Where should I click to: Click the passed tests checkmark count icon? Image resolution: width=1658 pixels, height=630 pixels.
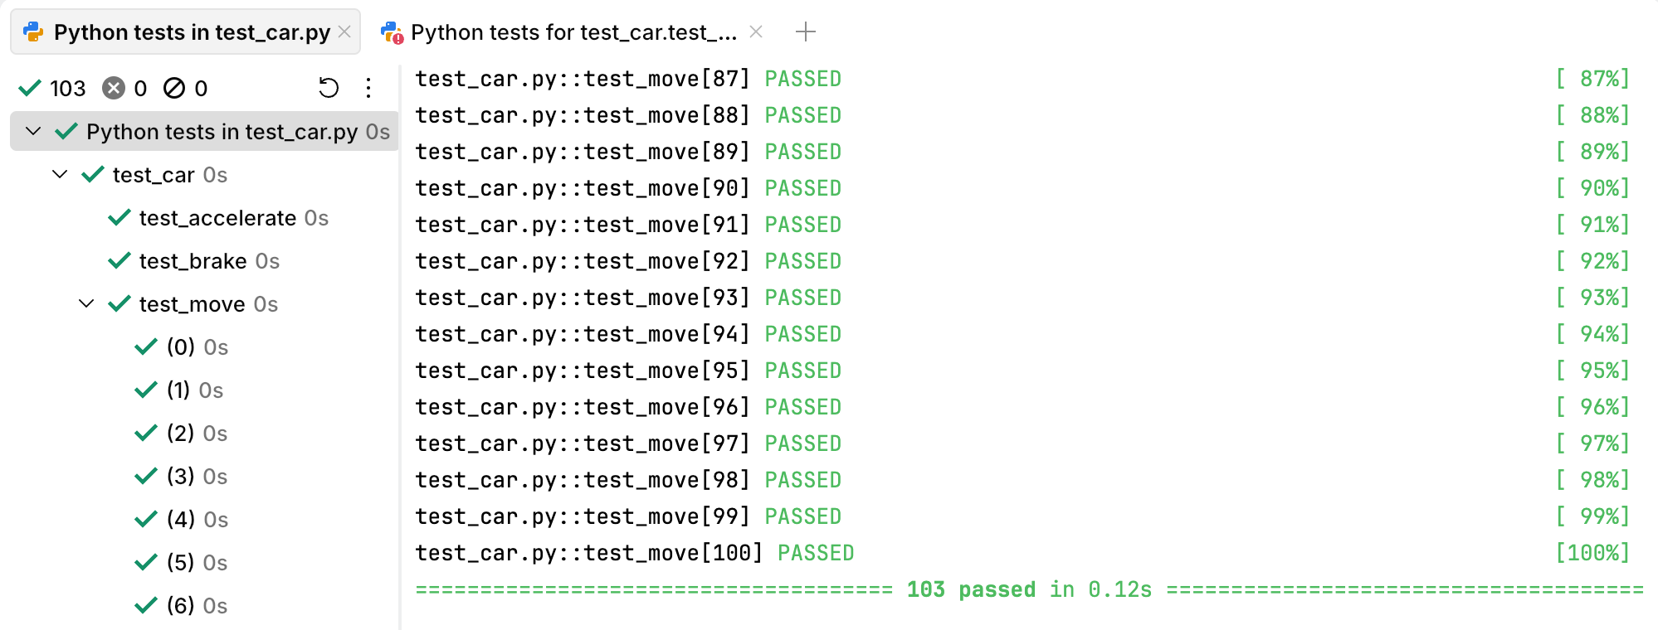(x=31, y=88)
